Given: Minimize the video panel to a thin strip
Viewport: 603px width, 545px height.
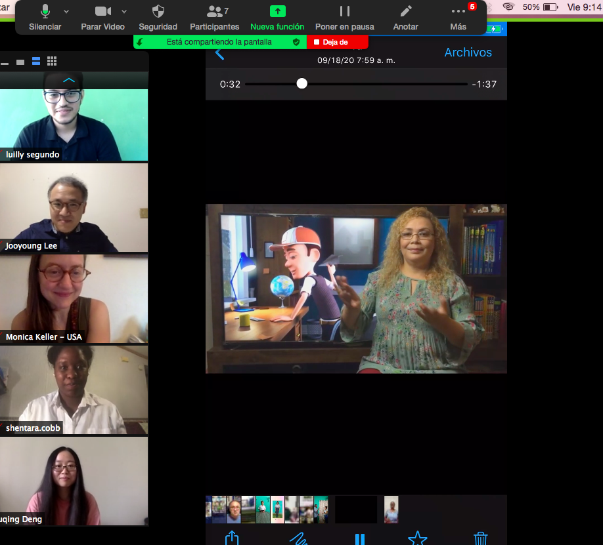Looking at the screenshot, I should click(x=5, y=64).
